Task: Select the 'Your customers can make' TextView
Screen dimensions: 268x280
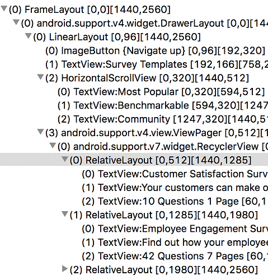Action: pos(175,188)
